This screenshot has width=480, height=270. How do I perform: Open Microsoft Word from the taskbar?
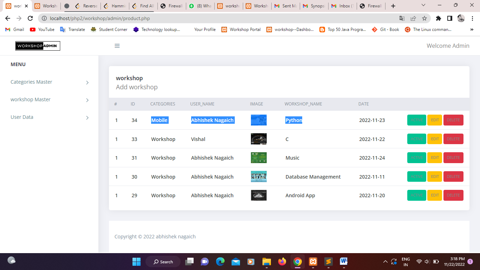point(344,262)
